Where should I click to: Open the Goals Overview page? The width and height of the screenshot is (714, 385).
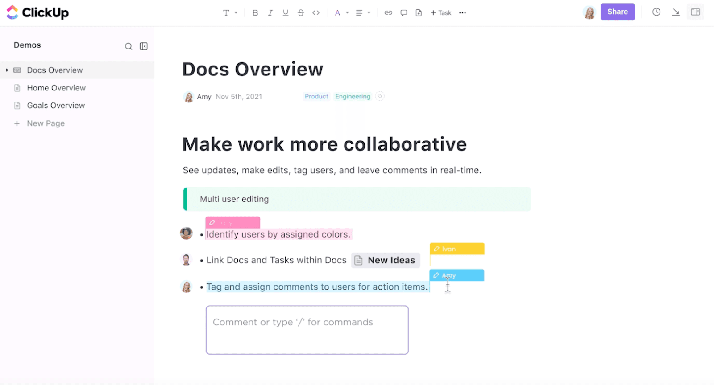(x=56, y=106)
